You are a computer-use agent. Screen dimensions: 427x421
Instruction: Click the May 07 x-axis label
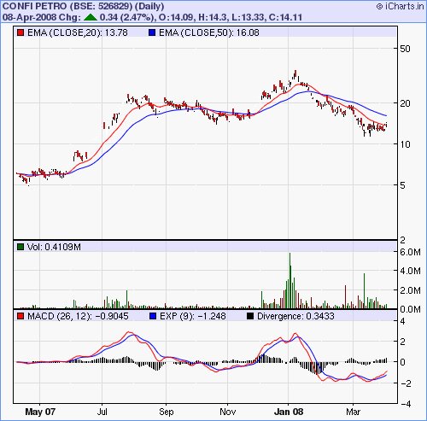tap(40, 412)
